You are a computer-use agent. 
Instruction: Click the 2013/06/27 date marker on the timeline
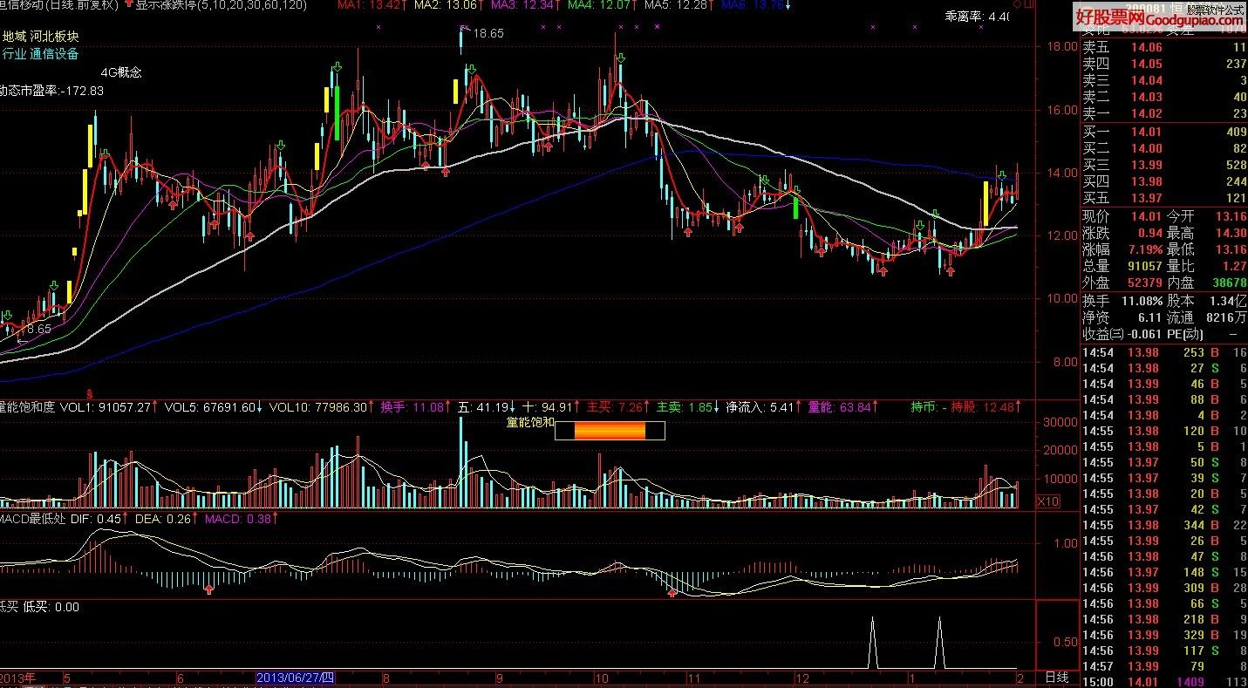point(295,678)
